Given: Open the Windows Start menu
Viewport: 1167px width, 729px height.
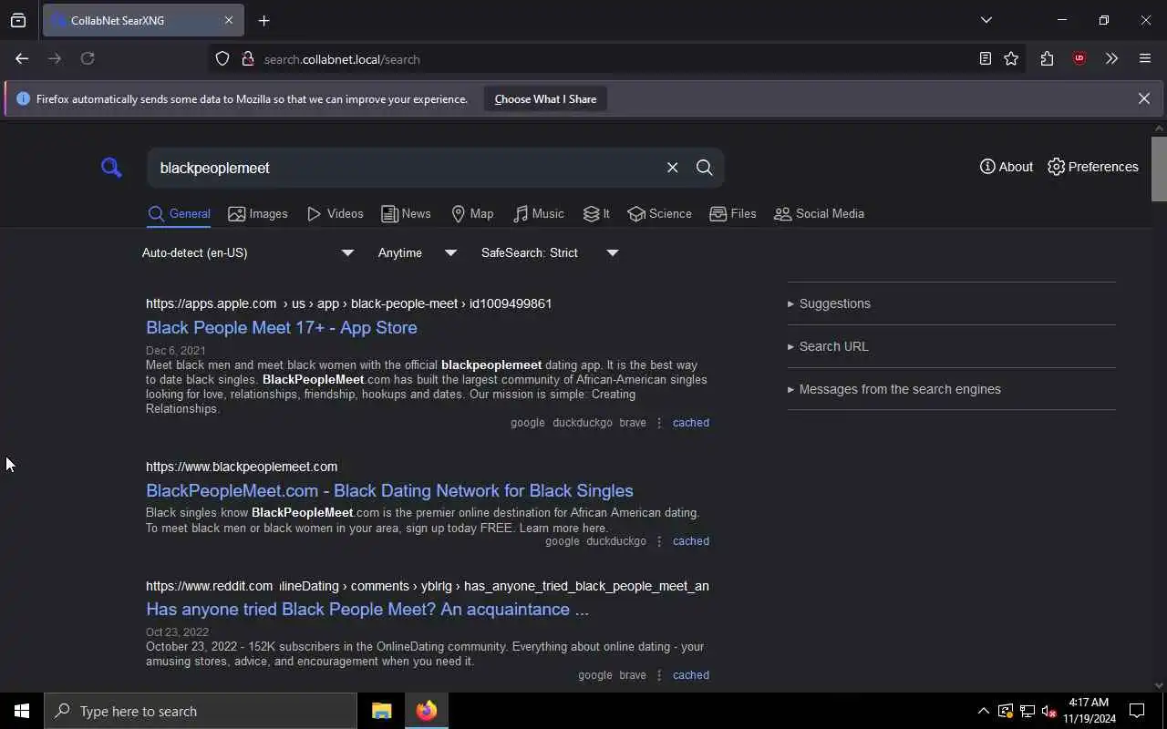Looking at the screenshot, I should 22,711.
